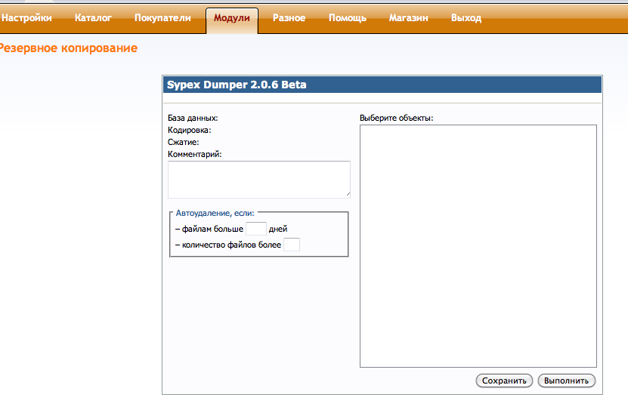The height and width of the screenshot is (416, 628).
Task: Click the days field after 'файлам больше'
Action: 256,229
